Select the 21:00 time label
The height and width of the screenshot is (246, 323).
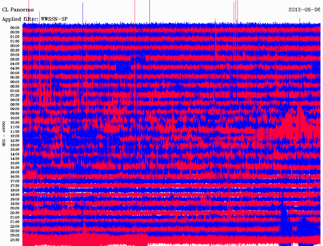click(15, 217)
